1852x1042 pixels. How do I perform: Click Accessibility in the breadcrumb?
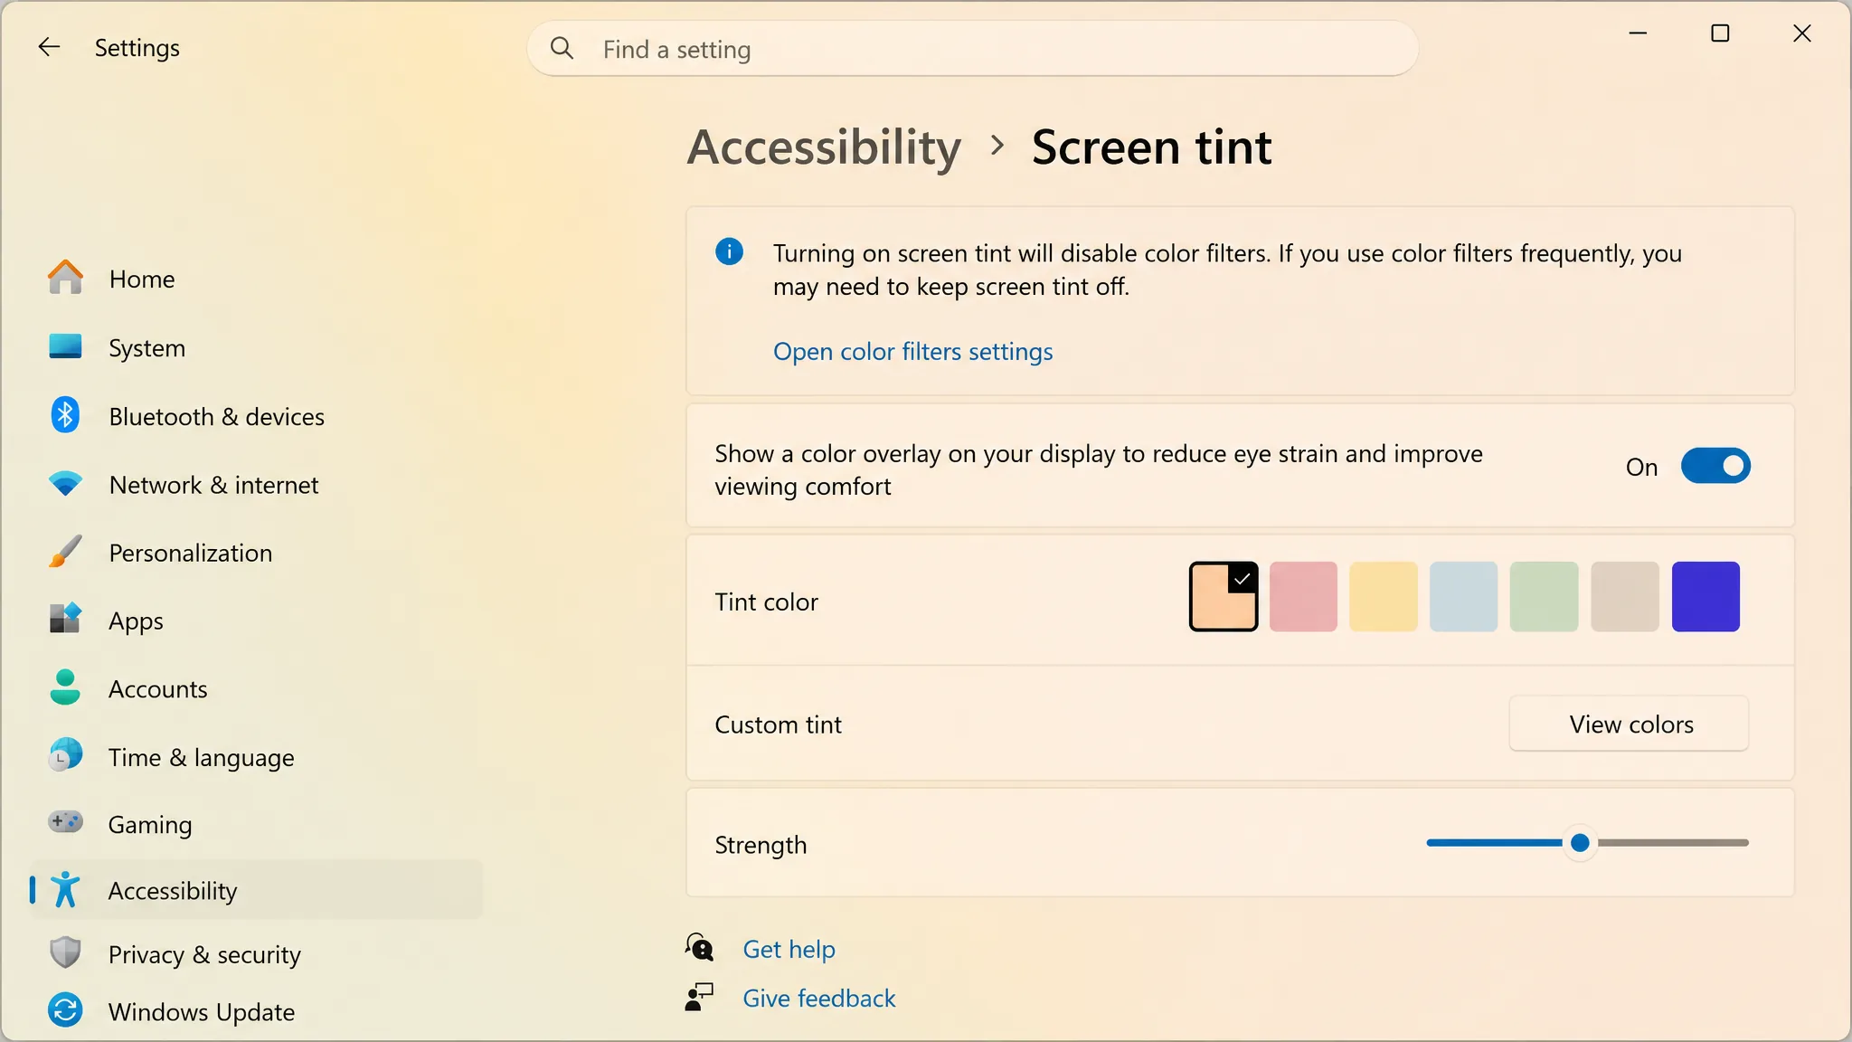(x=824, y=147)
